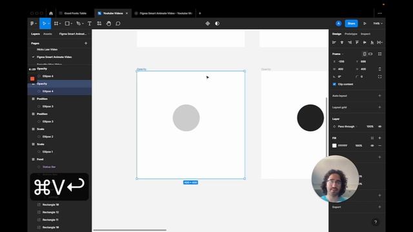Uncheck the Clip content checkbox
This screenshot has height=232, width=413.
pos(334,84)
